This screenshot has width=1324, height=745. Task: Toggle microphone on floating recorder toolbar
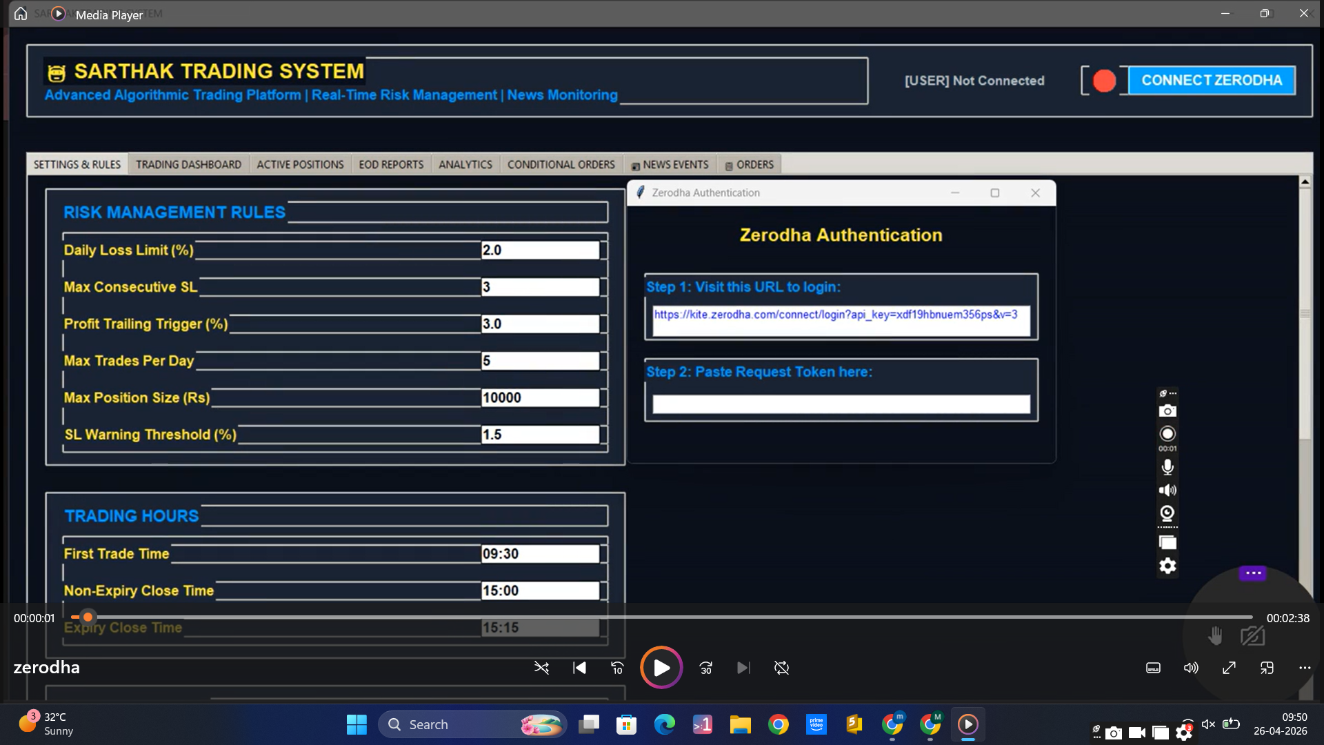tap(1167, 467)
